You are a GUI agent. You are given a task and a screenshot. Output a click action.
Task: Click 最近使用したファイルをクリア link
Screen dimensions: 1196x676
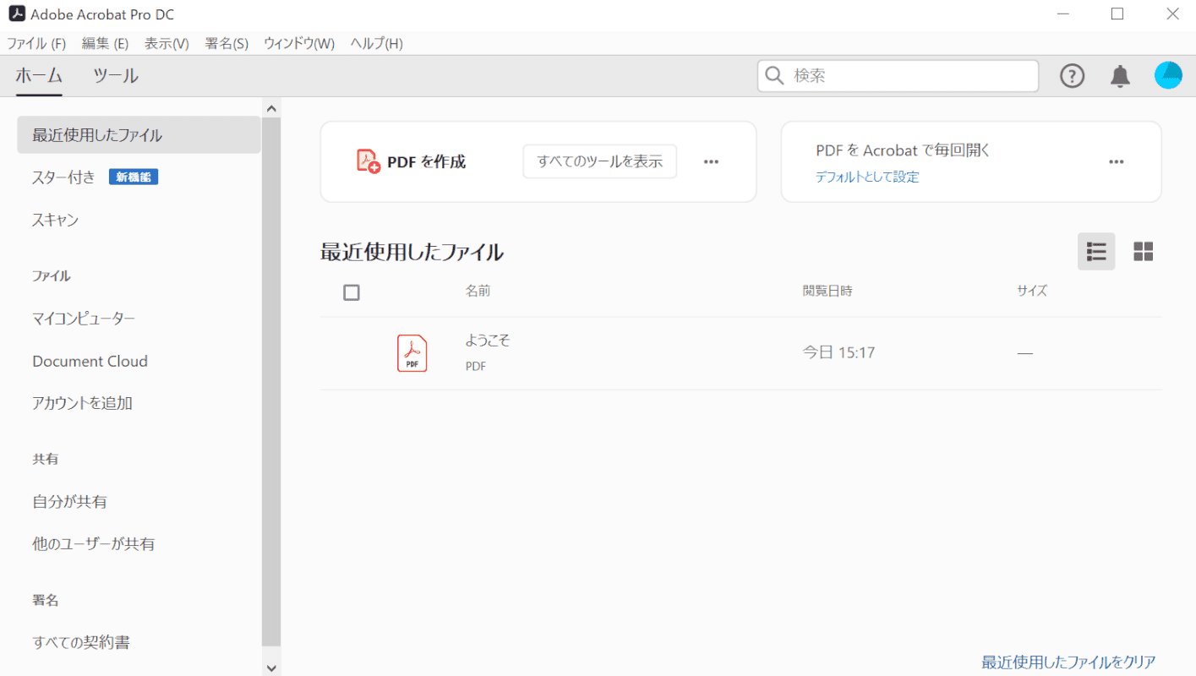1068,662
